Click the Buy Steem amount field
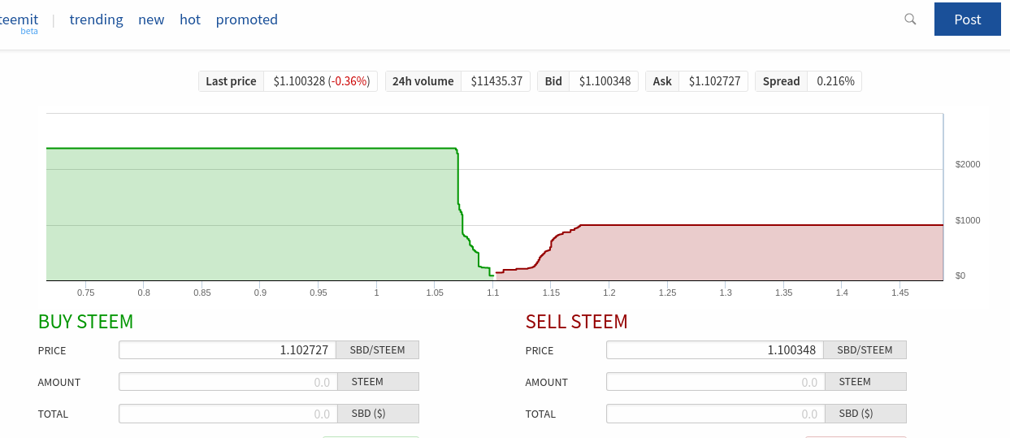The width and height of the screenshot is (1010, 438). tap(228, 382)
